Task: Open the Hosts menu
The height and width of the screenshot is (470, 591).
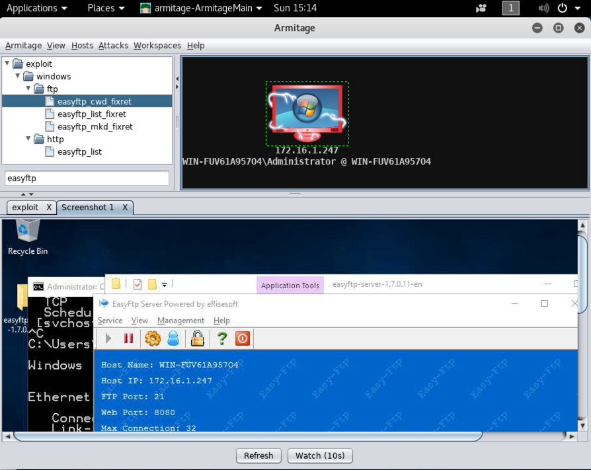Action: (x=82, y=46)
